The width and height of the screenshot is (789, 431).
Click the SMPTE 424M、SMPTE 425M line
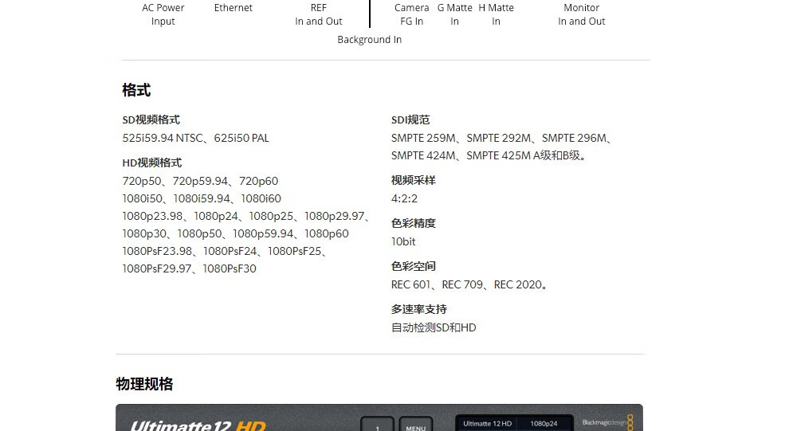click(489, 156)
